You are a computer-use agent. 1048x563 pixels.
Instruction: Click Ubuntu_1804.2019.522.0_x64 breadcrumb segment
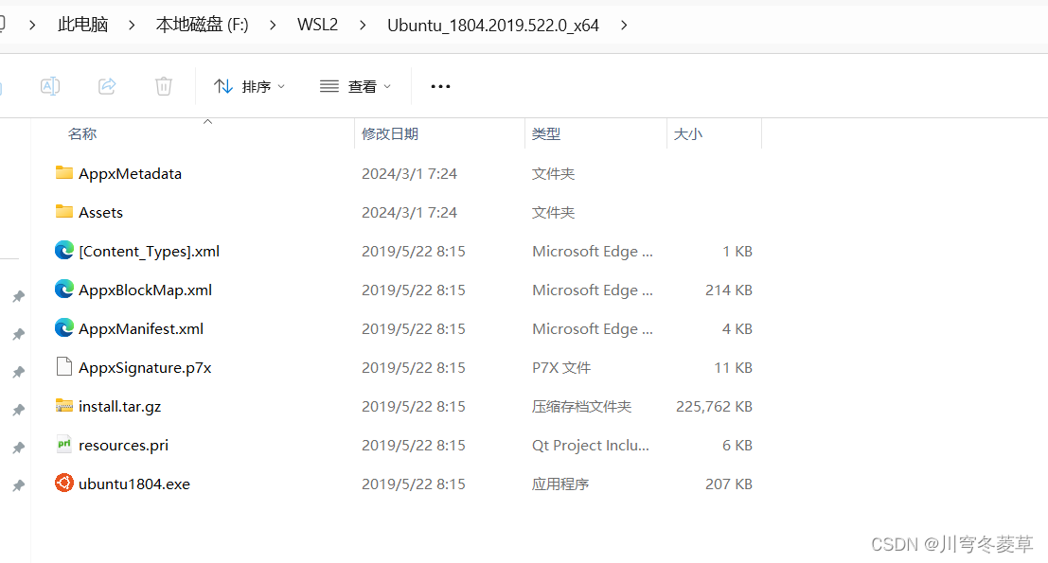pos(493,26)
